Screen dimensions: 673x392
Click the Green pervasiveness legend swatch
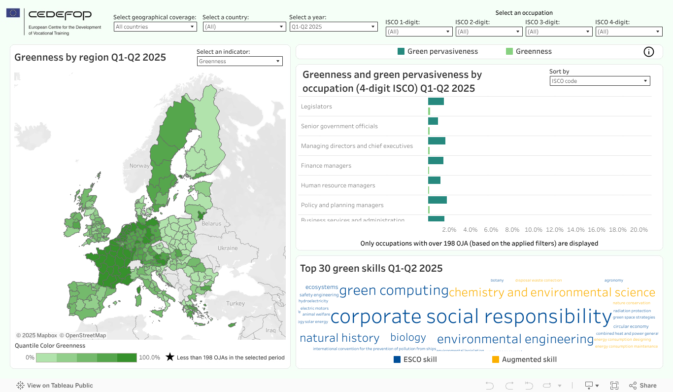401,51
